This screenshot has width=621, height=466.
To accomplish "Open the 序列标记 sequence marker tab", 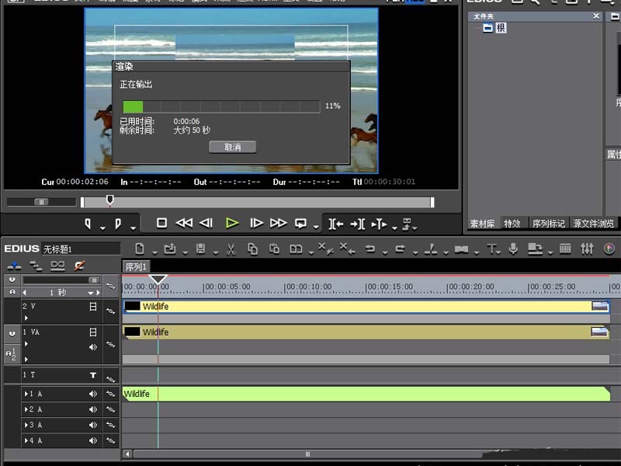I will pos(548,224).
